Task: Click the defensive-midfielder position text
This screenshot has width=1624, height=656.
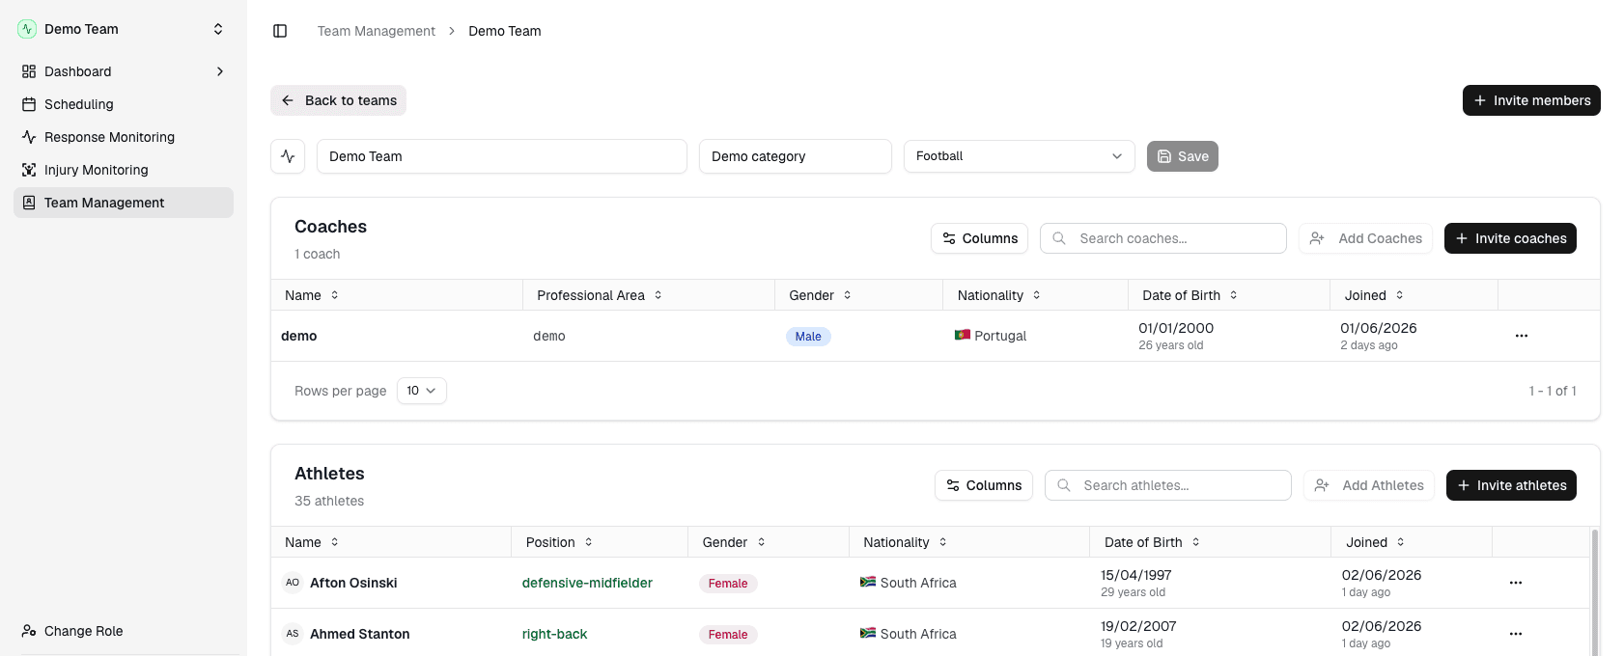Action: [587, 583]
